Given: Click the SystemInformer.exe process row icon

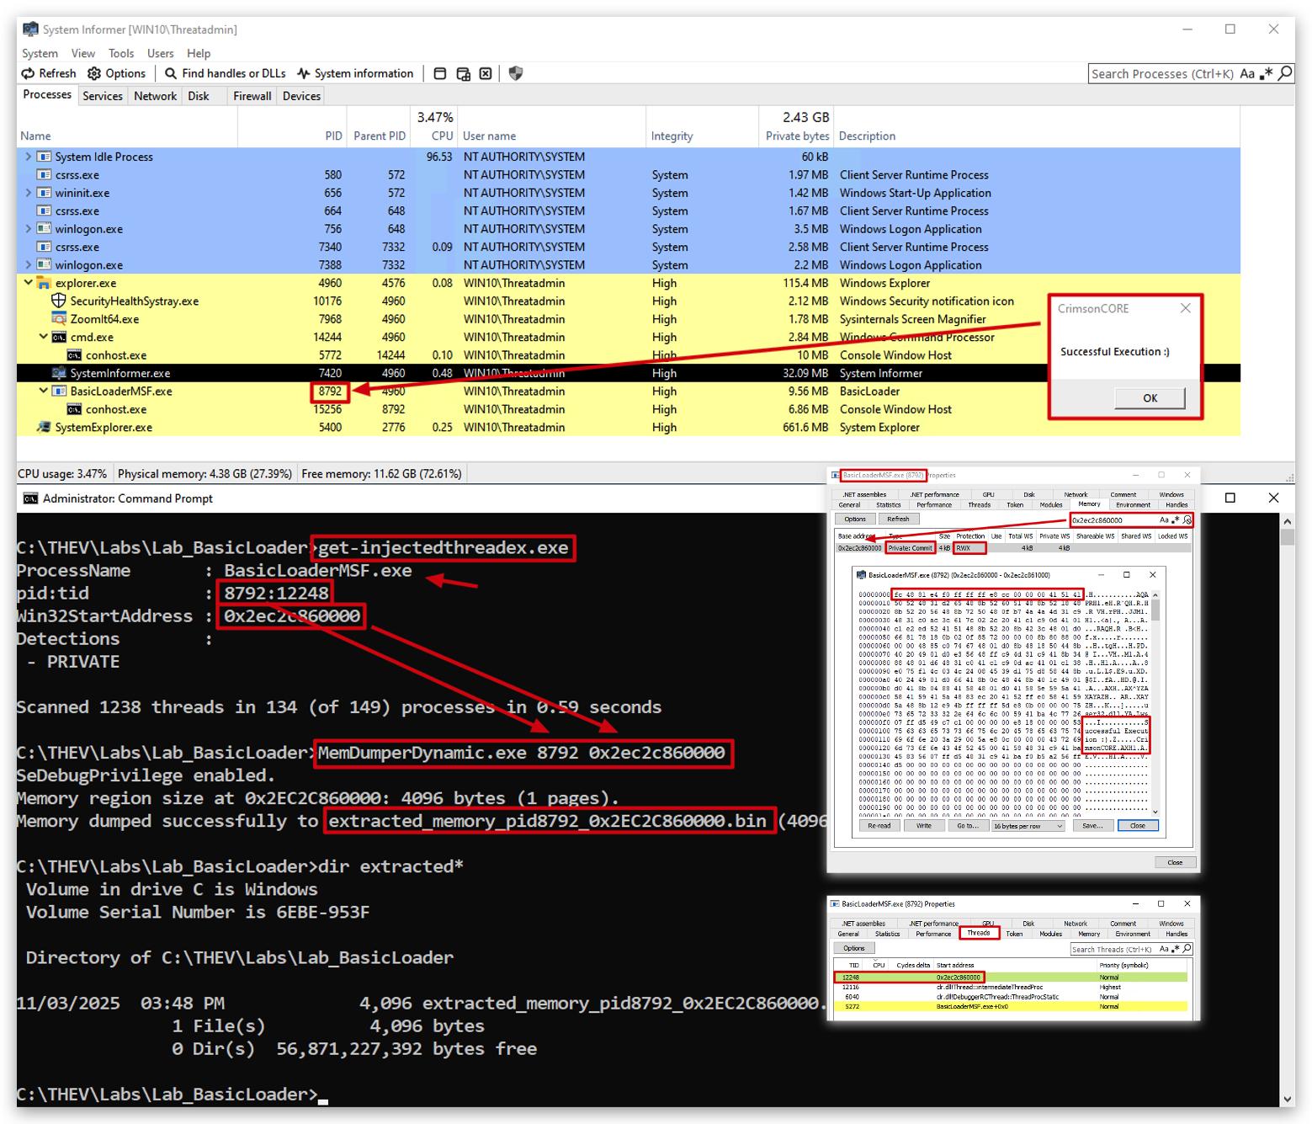Looking at the screenshot, I should pos(59,373).
